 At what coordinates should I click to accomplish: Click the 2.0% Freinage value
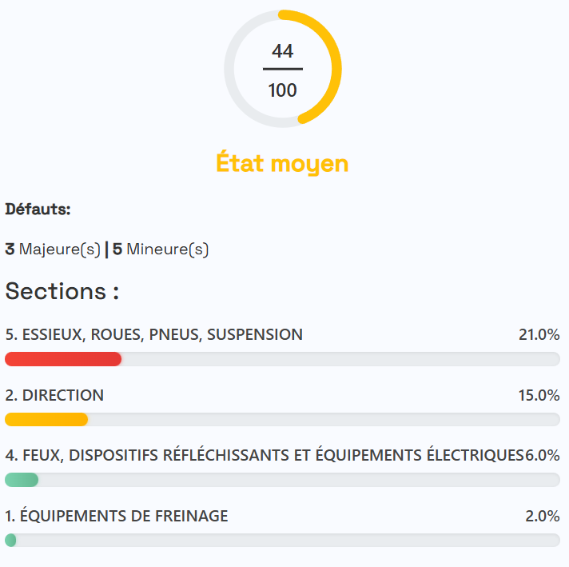pos(543,516)
